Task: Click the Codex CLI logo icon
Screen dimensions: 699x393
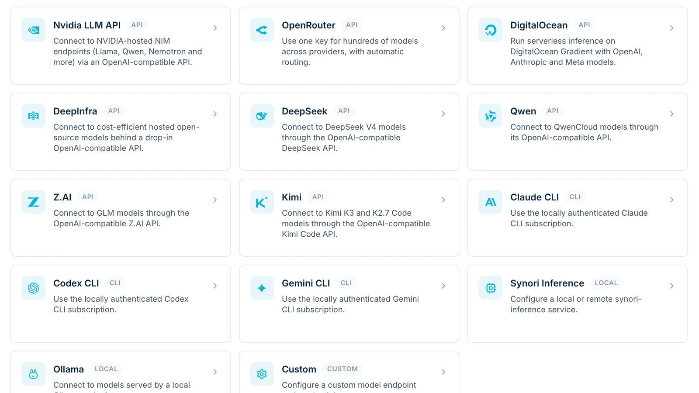Action: click(34, 288)
